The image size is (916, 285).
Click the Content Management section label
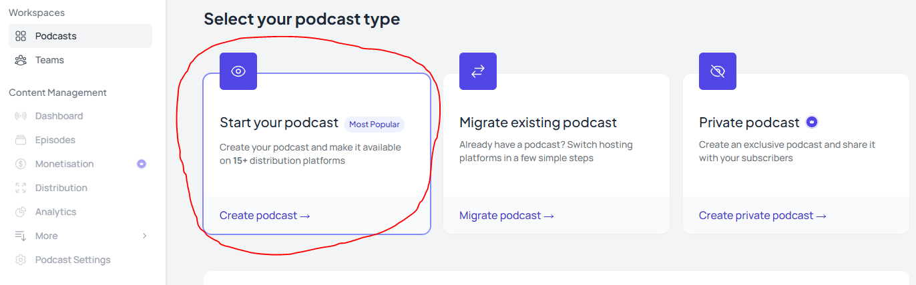coord(57,93)
